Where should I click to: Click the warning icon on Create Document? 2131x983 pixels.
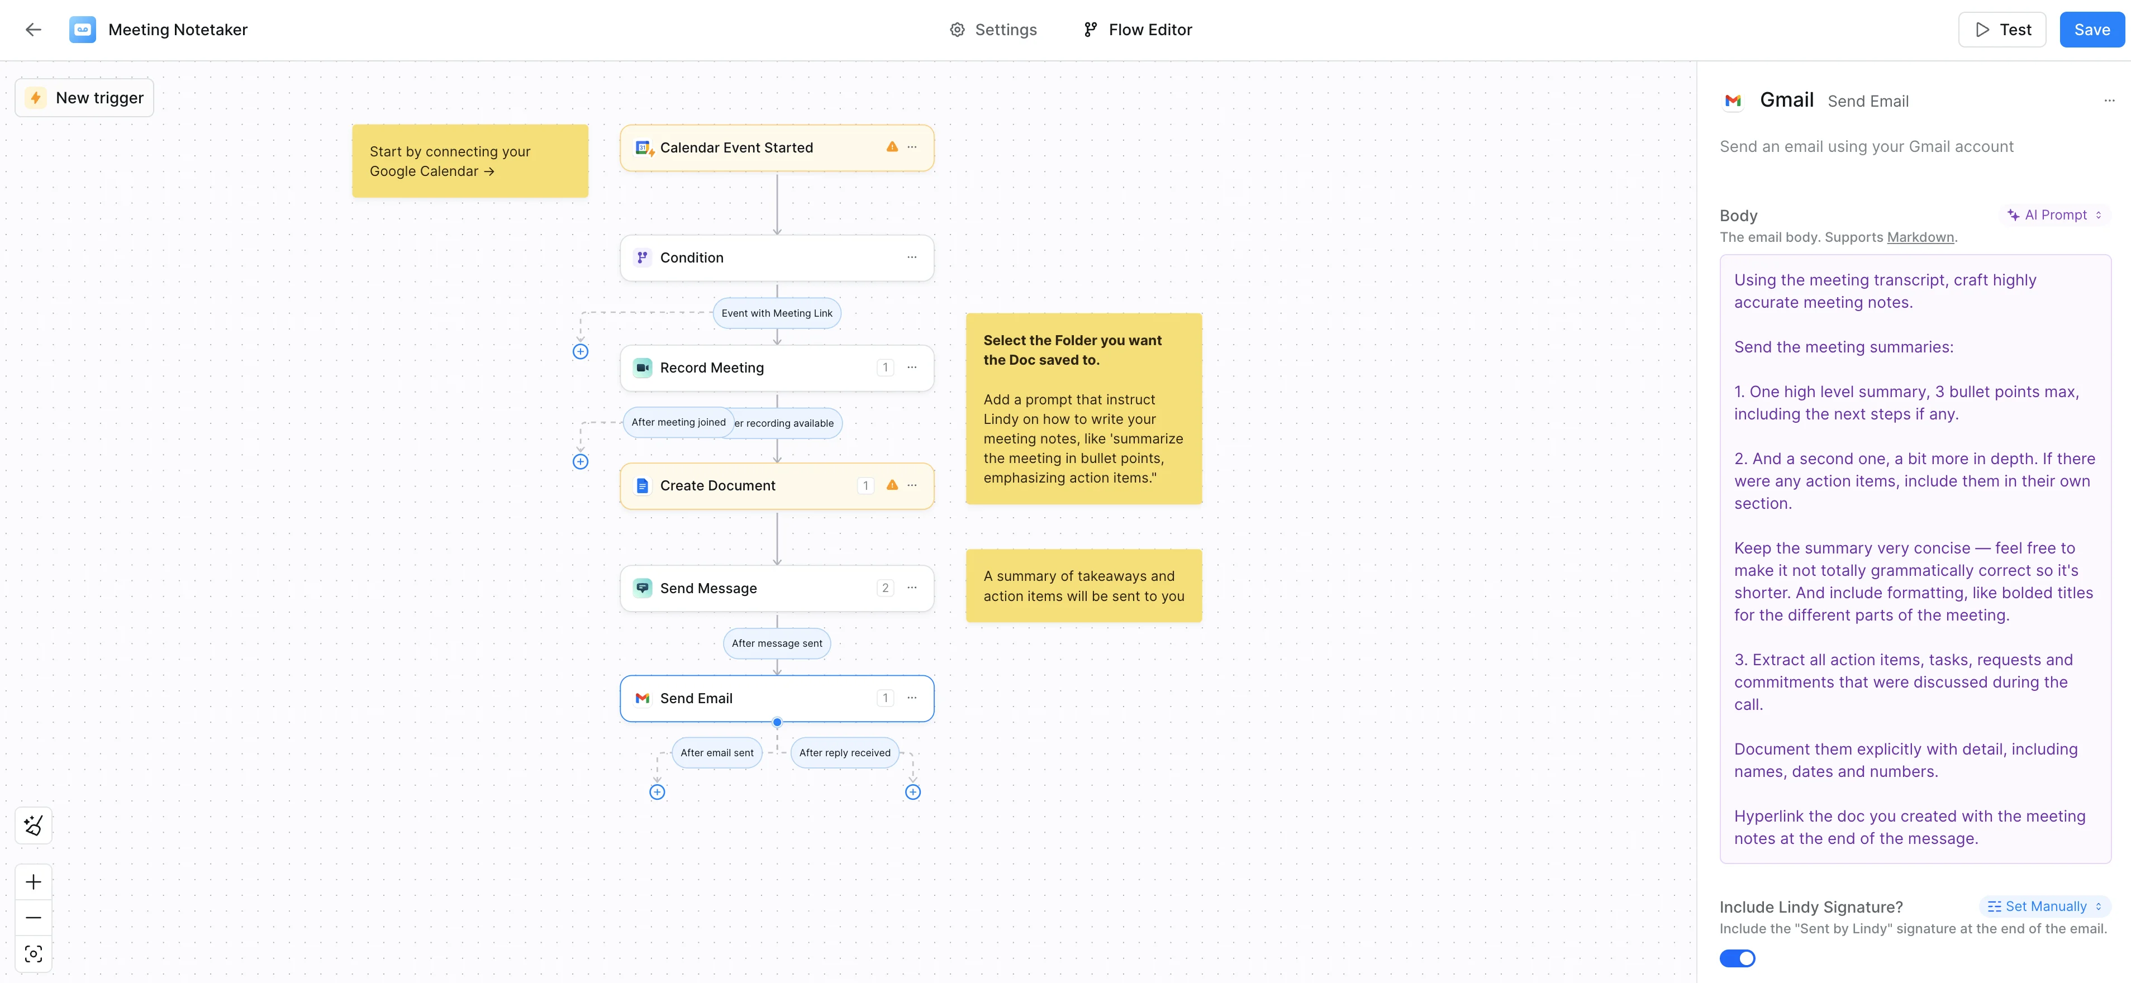tap(892, 485)
